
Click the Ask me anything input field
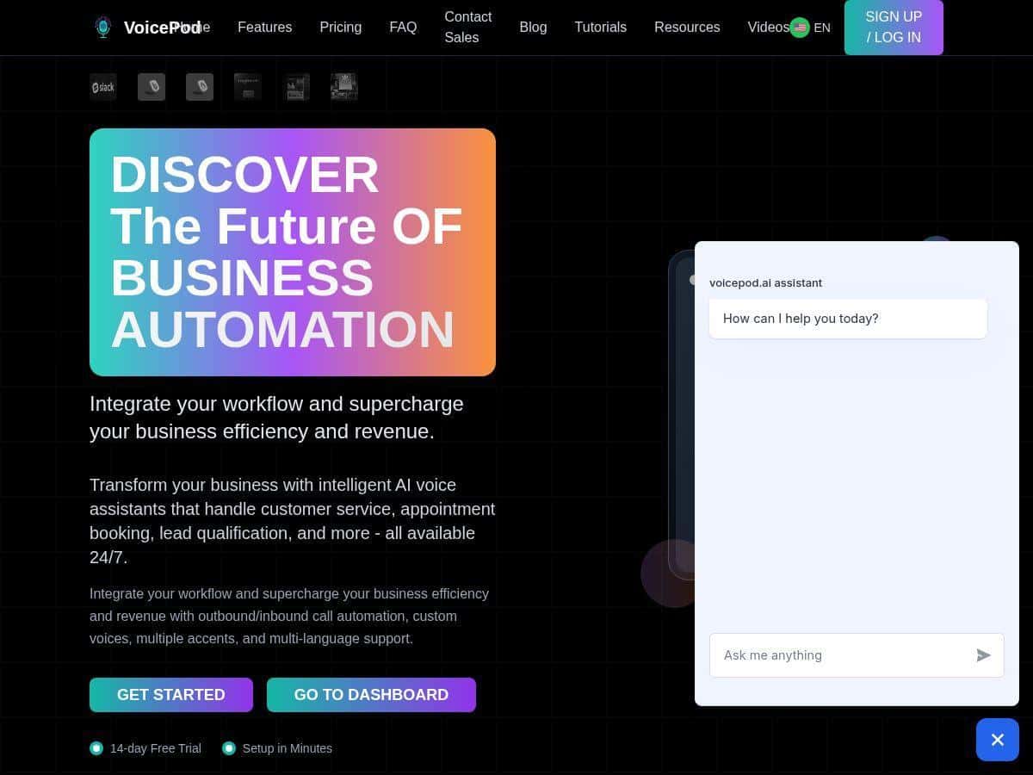pyautogui.click(x=826, y=655)
